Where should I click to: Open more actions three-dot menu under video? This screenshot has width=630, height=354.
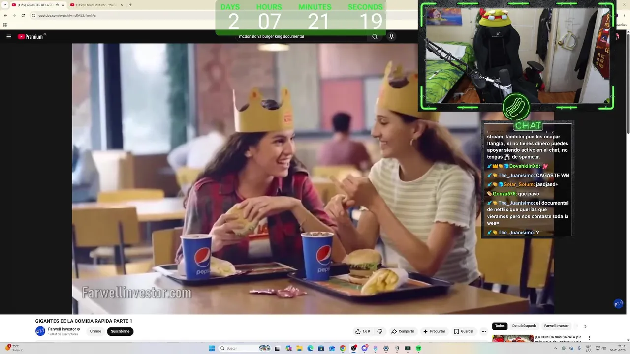tap(484, 331)
